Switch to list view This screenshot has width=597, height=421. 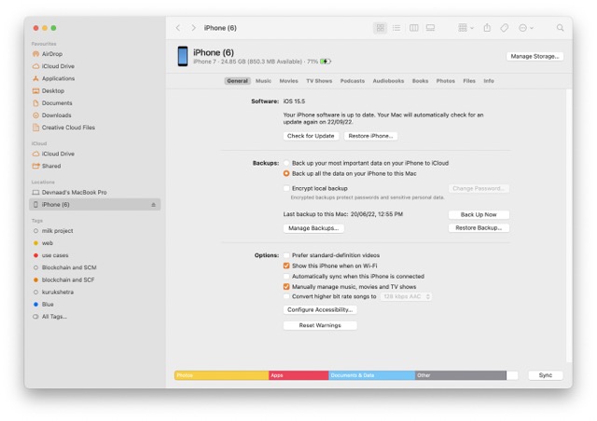click(x=396, y=28)
